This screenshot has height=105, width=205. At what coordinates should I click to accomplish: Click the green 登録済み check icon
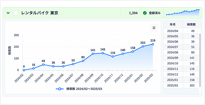point(145,13)
